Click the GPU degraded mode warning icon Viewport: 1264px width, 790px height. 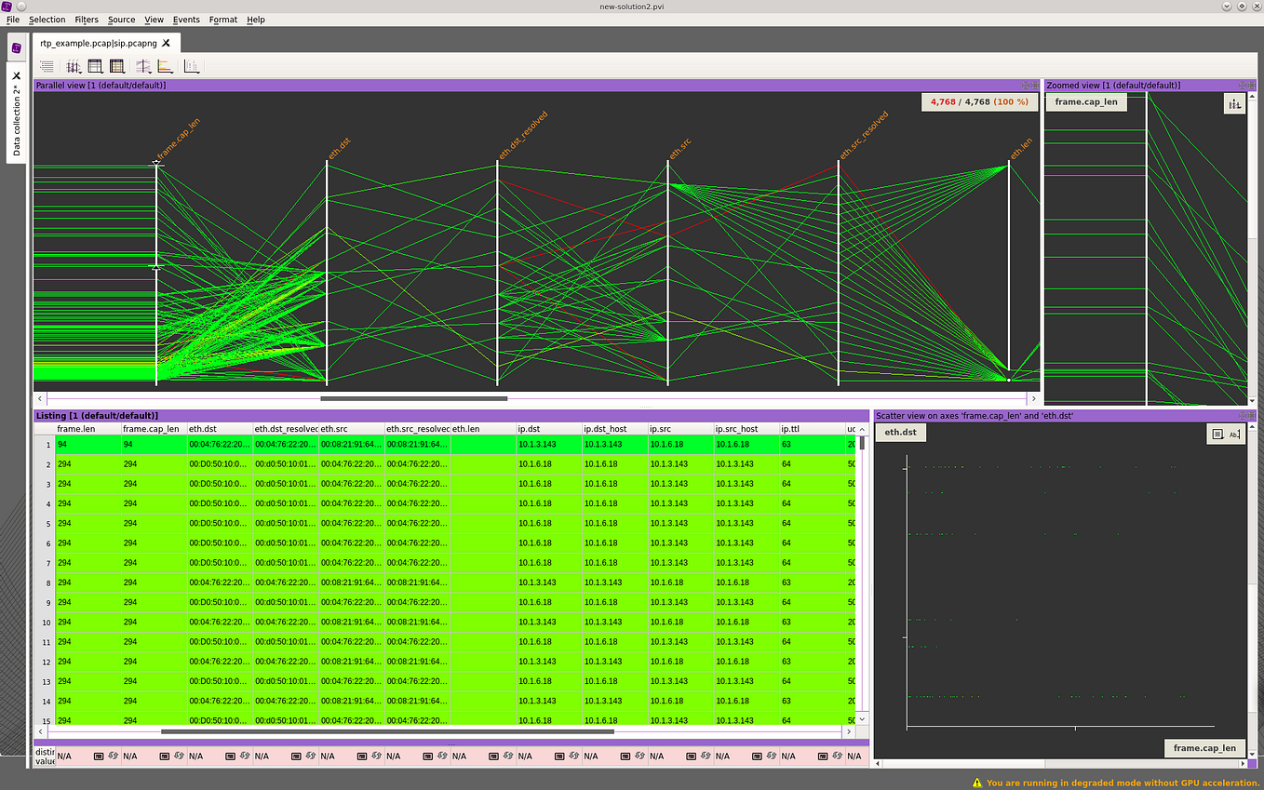[977, 783]
